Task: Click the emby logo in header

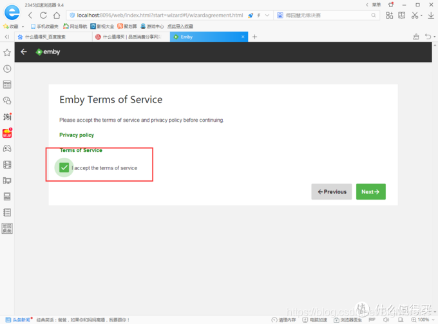Action: pyautogui.click(x=48, y=52)
